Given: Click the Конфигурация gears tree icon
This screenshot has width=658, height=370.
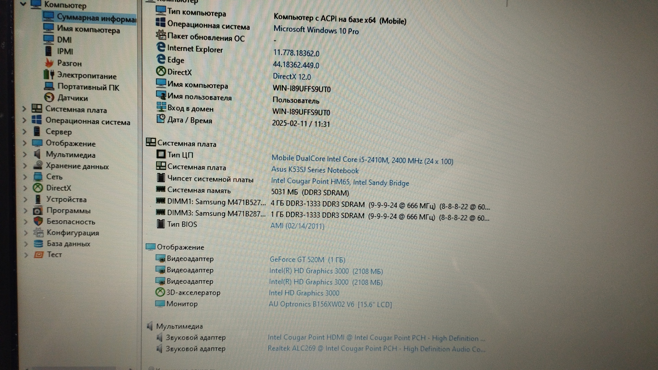Looking at the screenshot, I should click(38, 232).
